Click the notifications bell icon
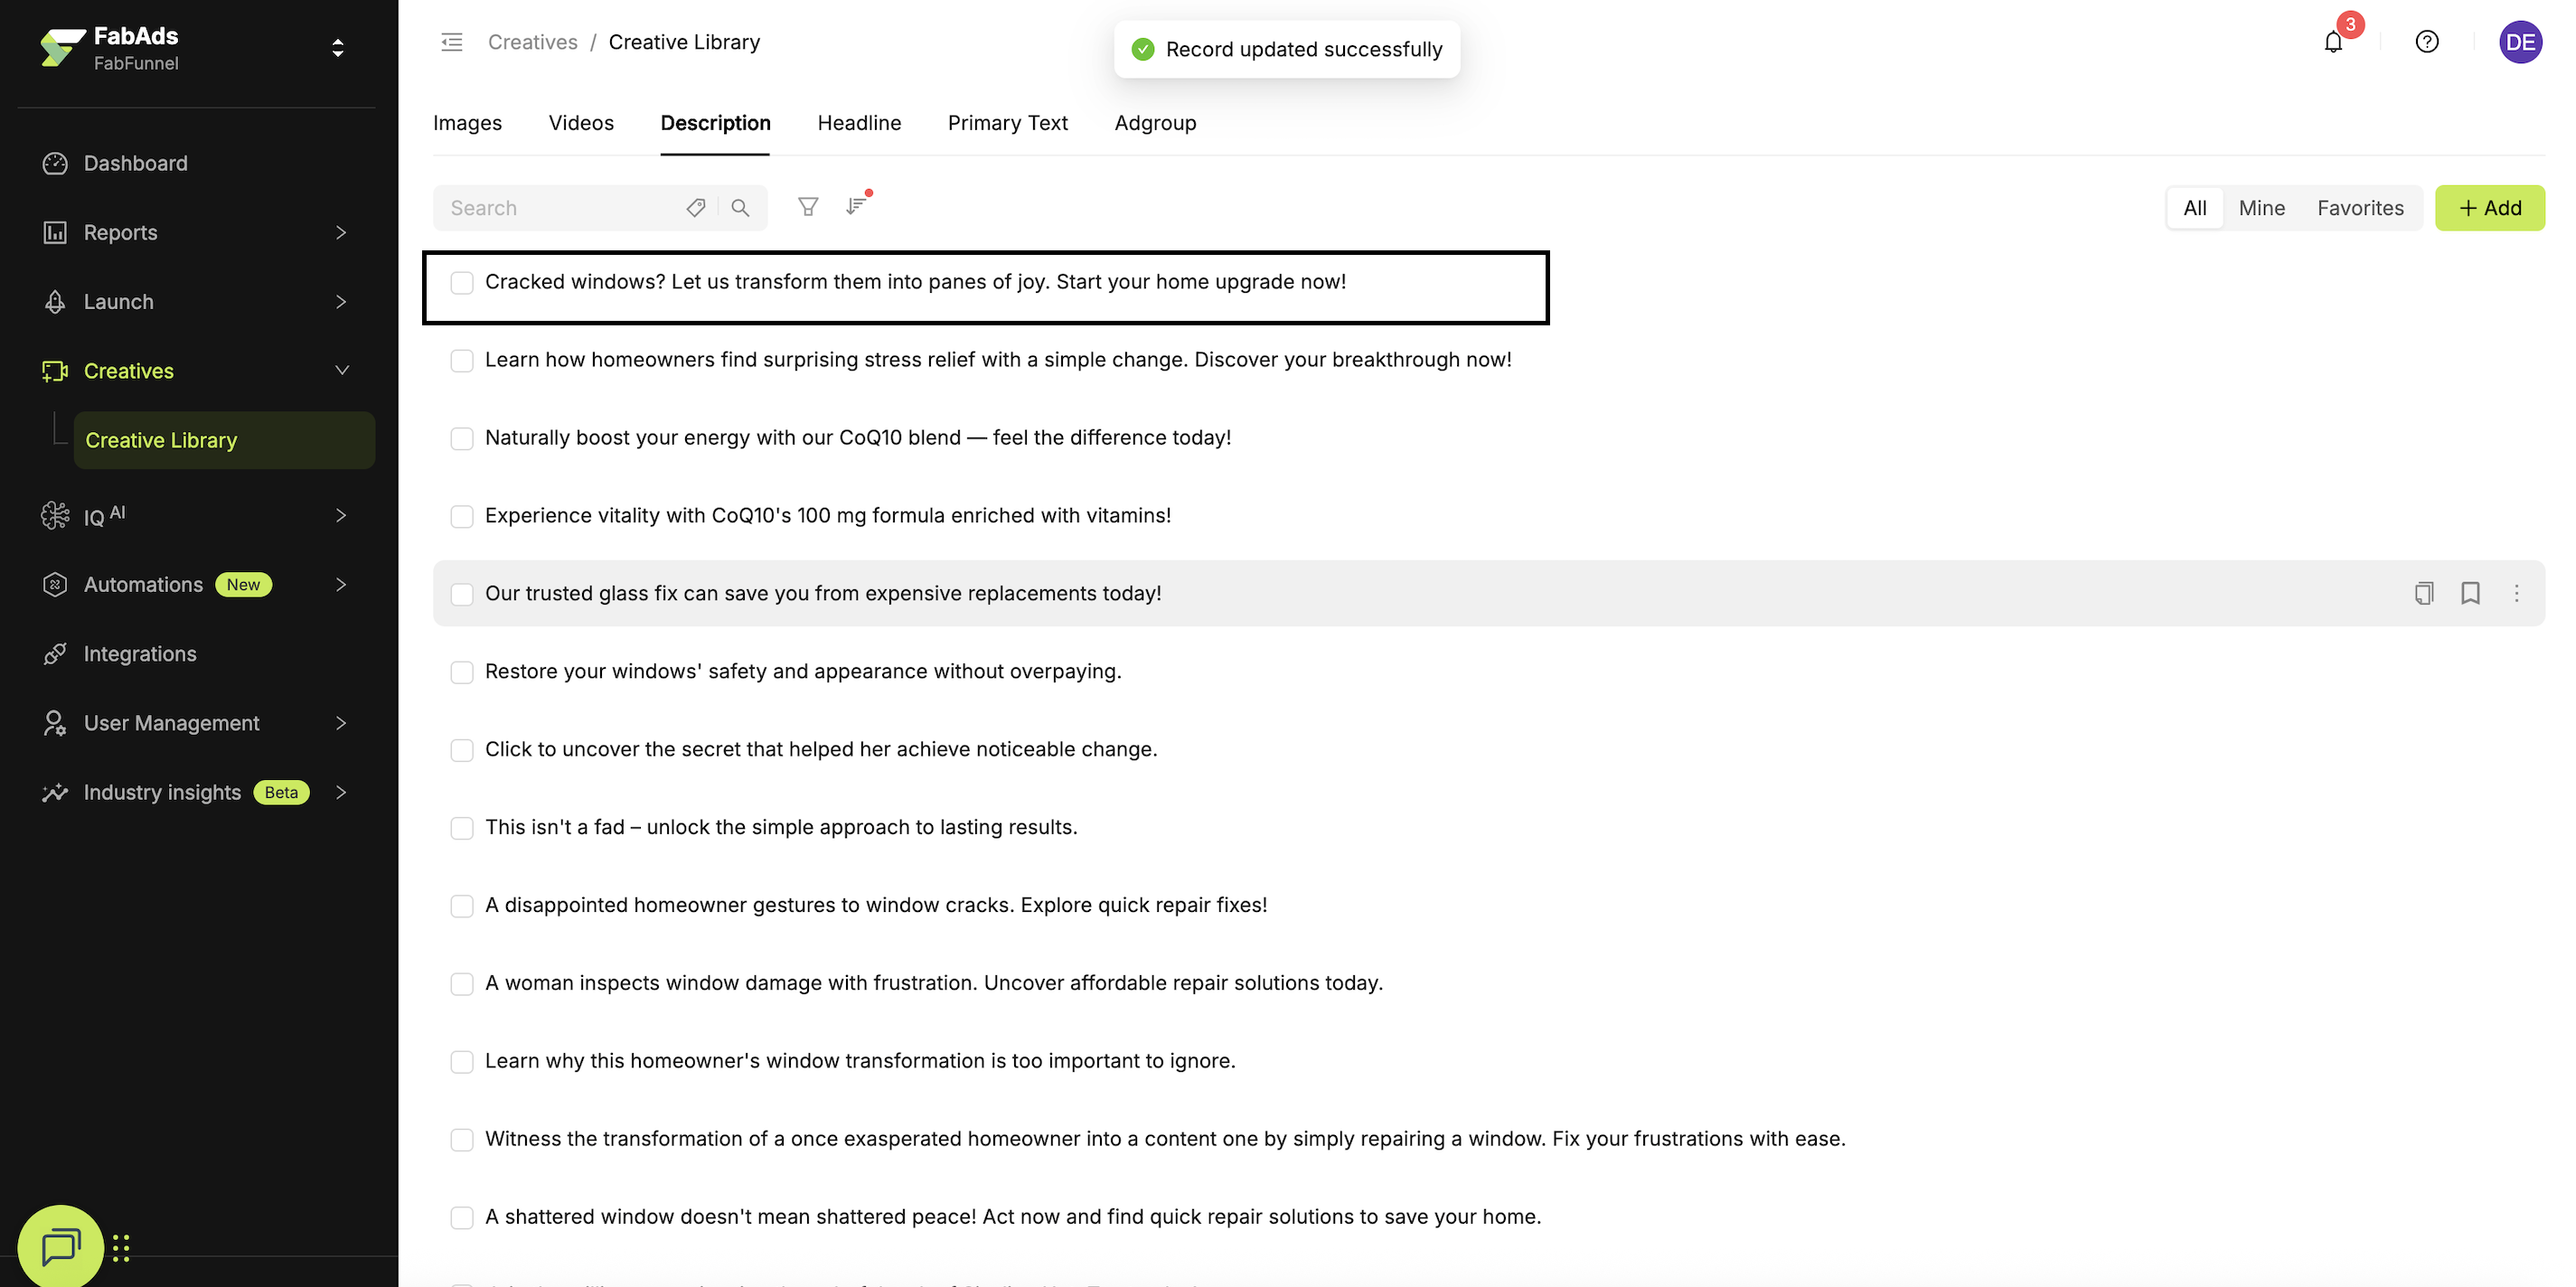This screenshot has height=1287, width=2576. pyautogui.click(x=2332, y=42)
